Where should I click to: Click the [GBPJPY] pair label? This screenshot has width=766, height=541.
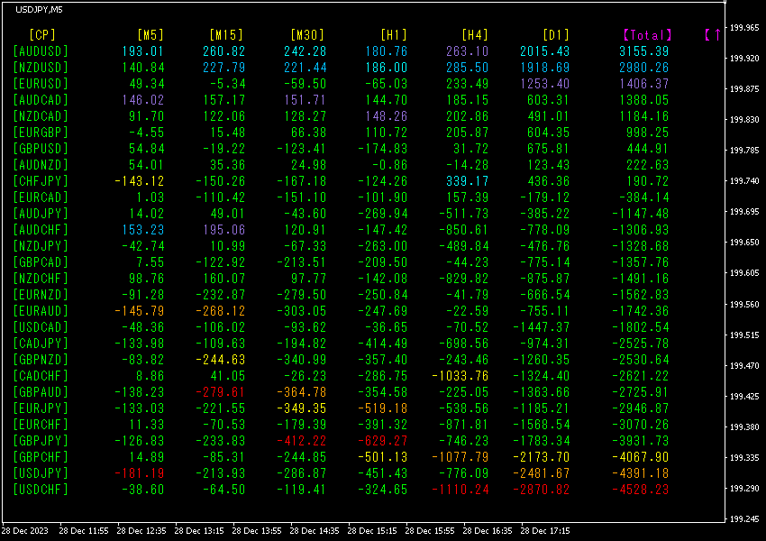tap(41, 441)
